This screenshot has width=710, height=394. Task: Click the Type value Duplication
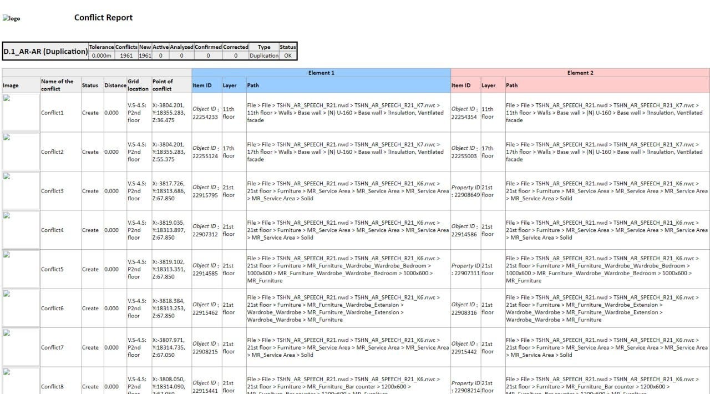pos(264,55)
